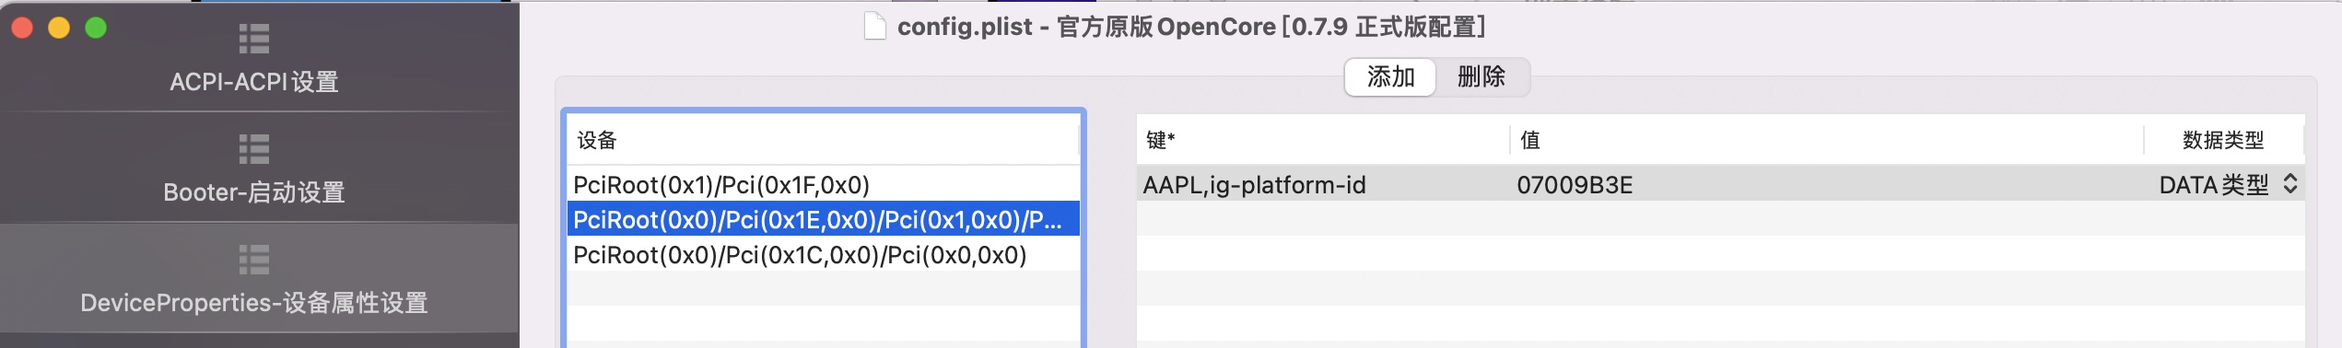Image resolution: width=2342 pixels, height=348 pixels.
Task: Click the green zoom window button
Action: coord(96,28)
